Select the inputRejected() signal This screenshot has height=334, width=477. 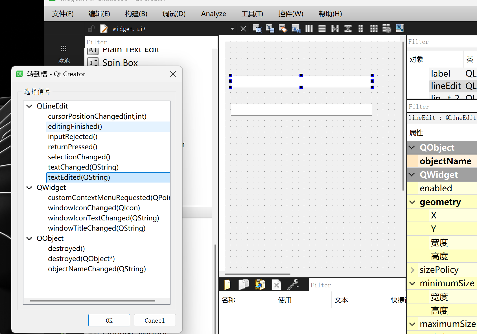pos(73,137)
